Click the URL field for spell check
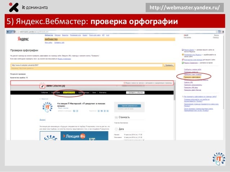230x172 pixels. (87, 65)
